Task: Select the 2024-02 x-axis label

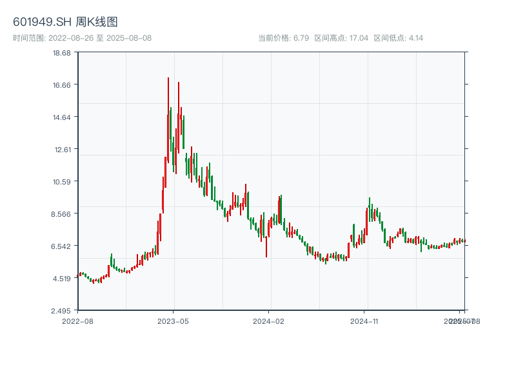Action: click(268, 321)
